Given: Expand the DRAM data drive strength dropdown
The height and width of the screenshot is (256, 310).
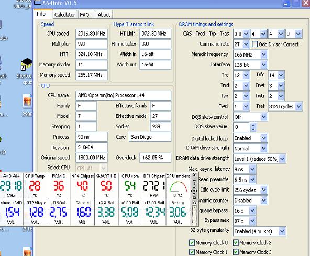Looking at the screenshot, I should coord(282,159).
